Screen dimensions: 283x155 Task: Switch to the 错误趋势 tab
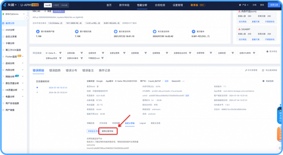tap(55, 70)
